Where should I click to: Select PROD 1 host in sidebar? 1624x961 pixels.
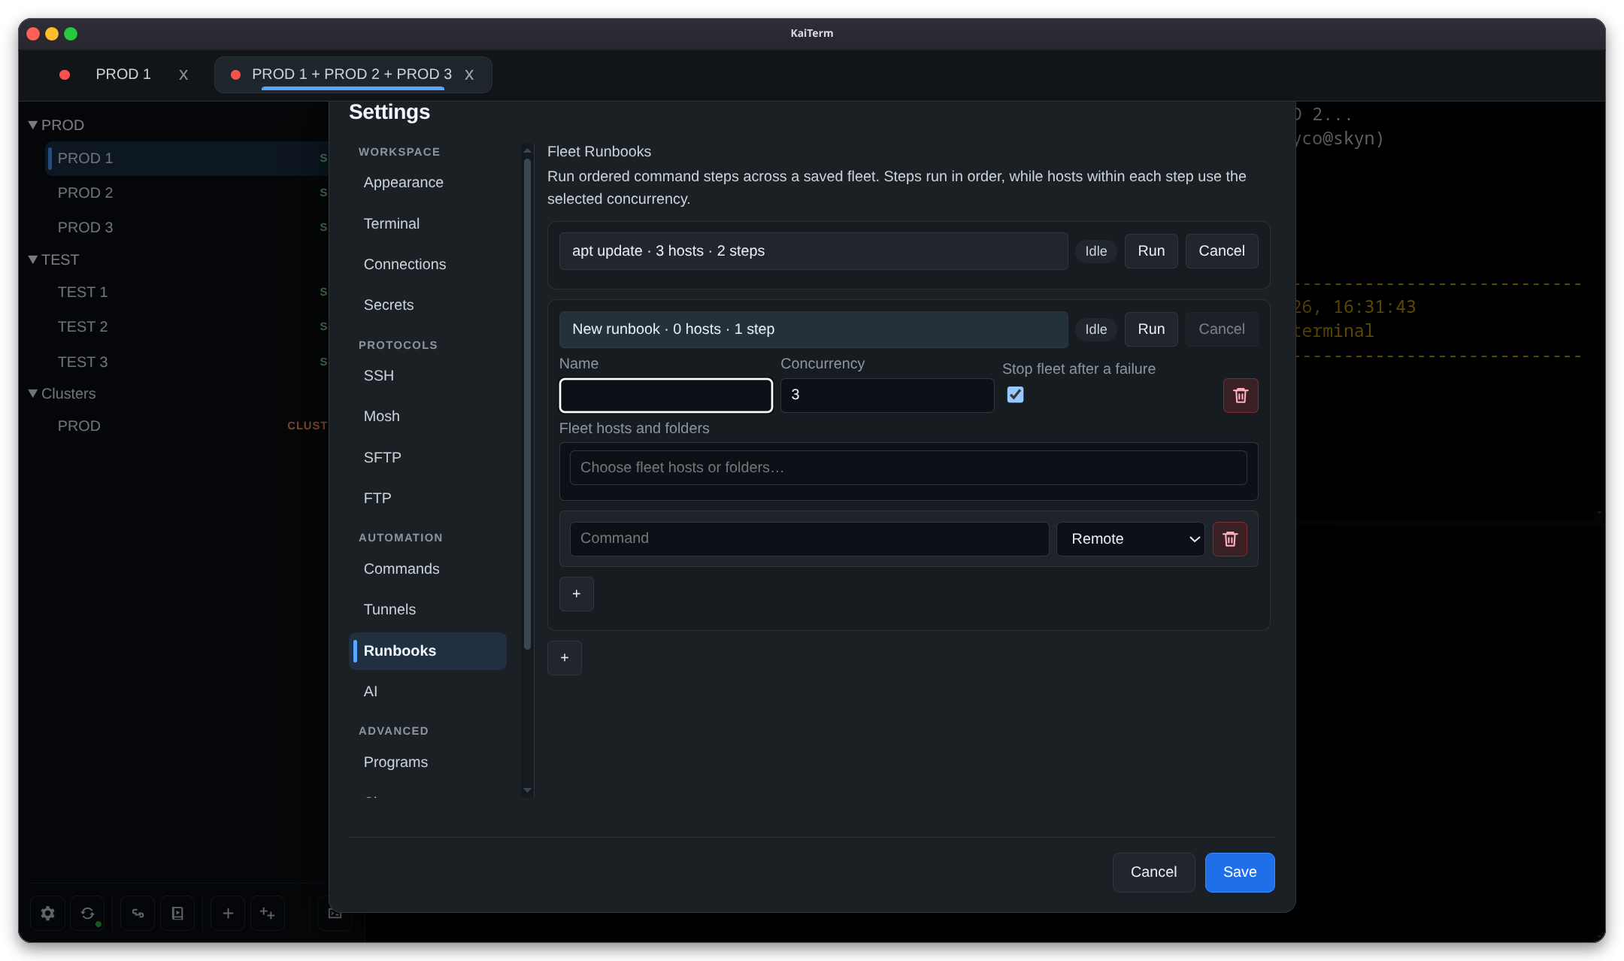click(x=186, y=159)
